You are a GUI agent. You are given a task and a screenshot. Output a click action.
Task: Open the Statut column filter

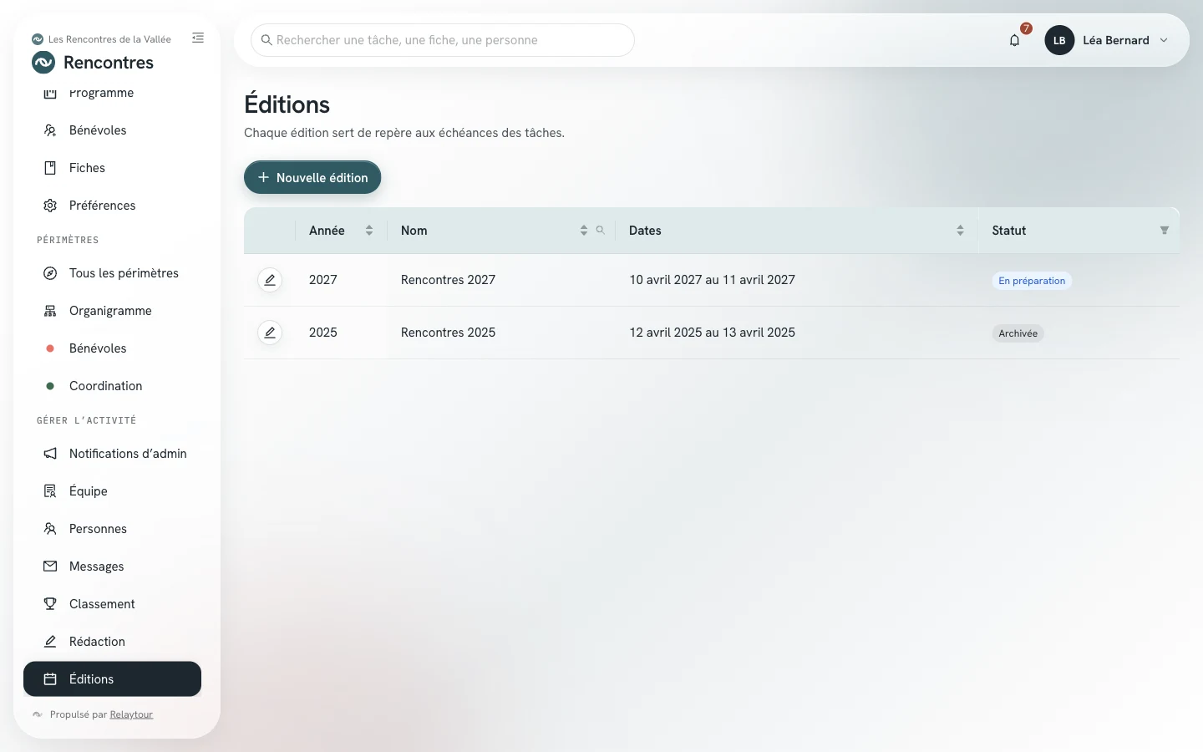coord(1164,231)
